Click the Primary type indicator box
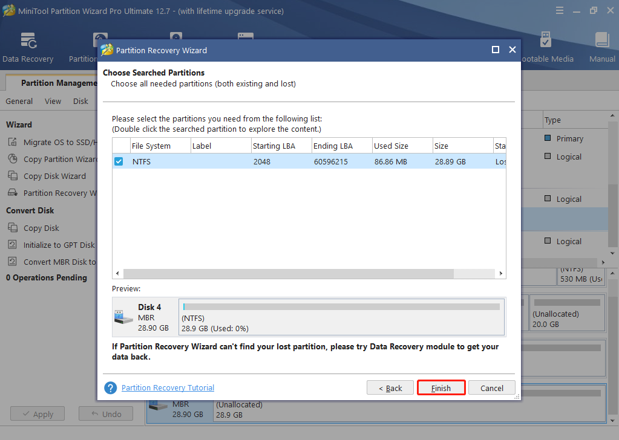Viewport: 619px width, 440px height. click(548, 138)
